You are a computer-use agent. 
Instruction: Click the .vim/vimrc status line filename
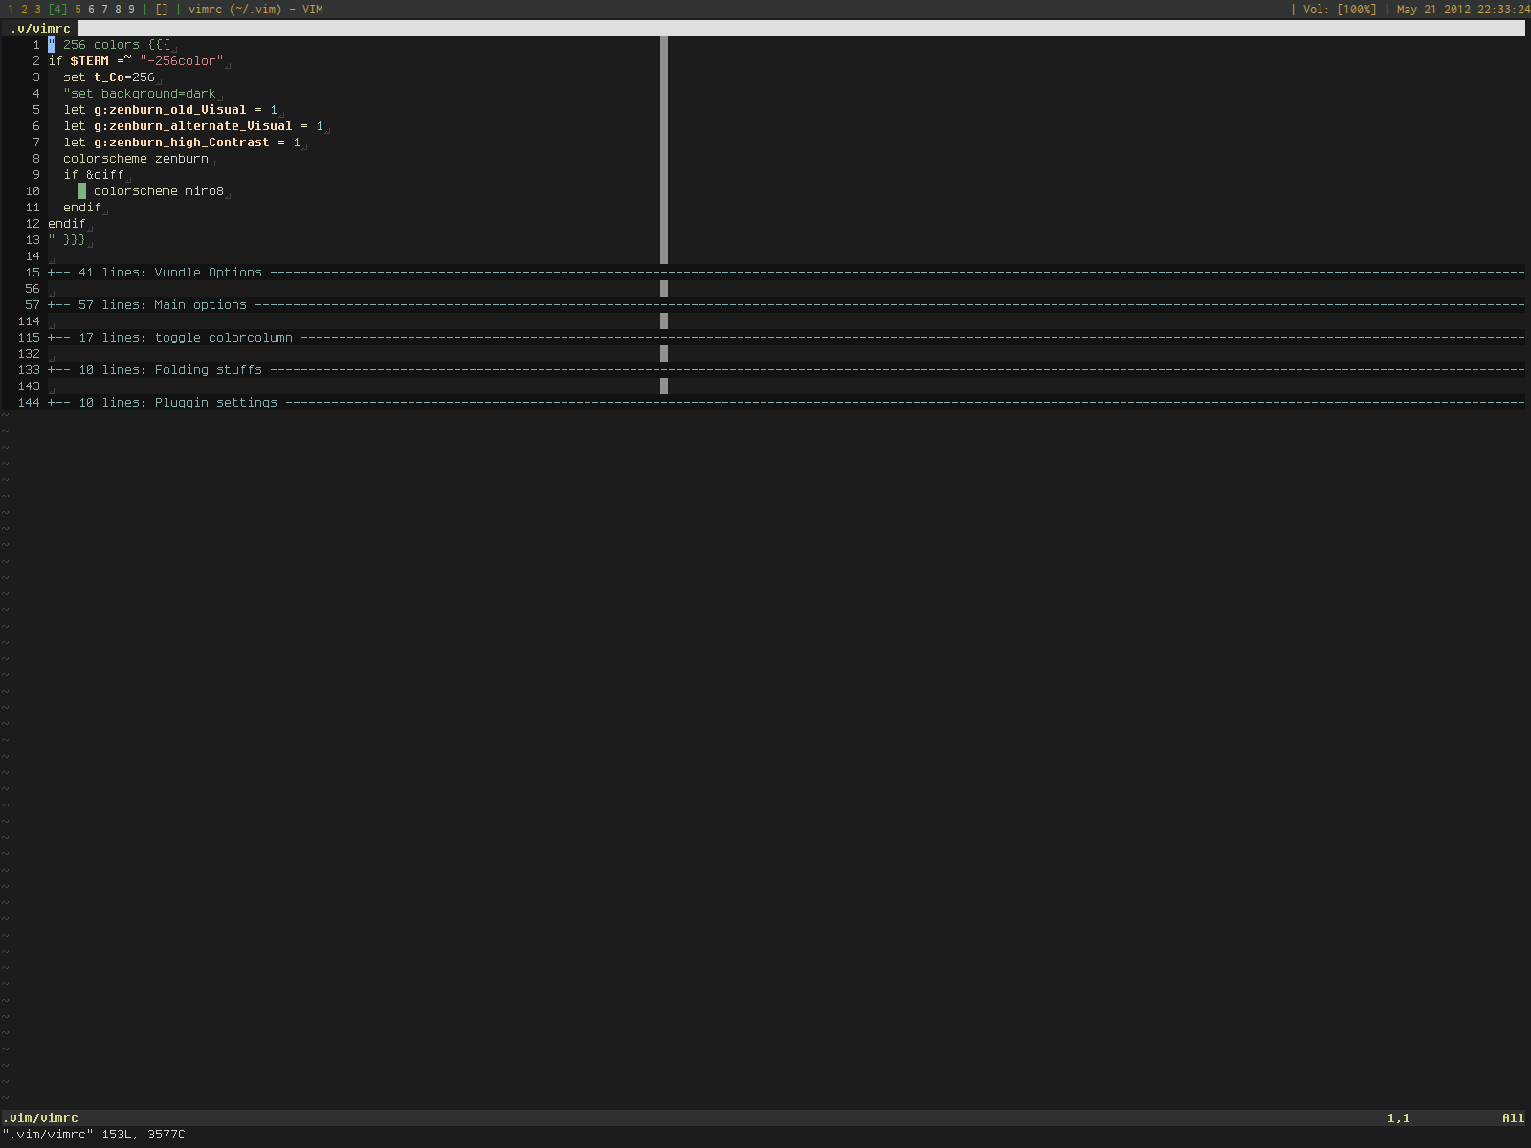(40, 1118)
